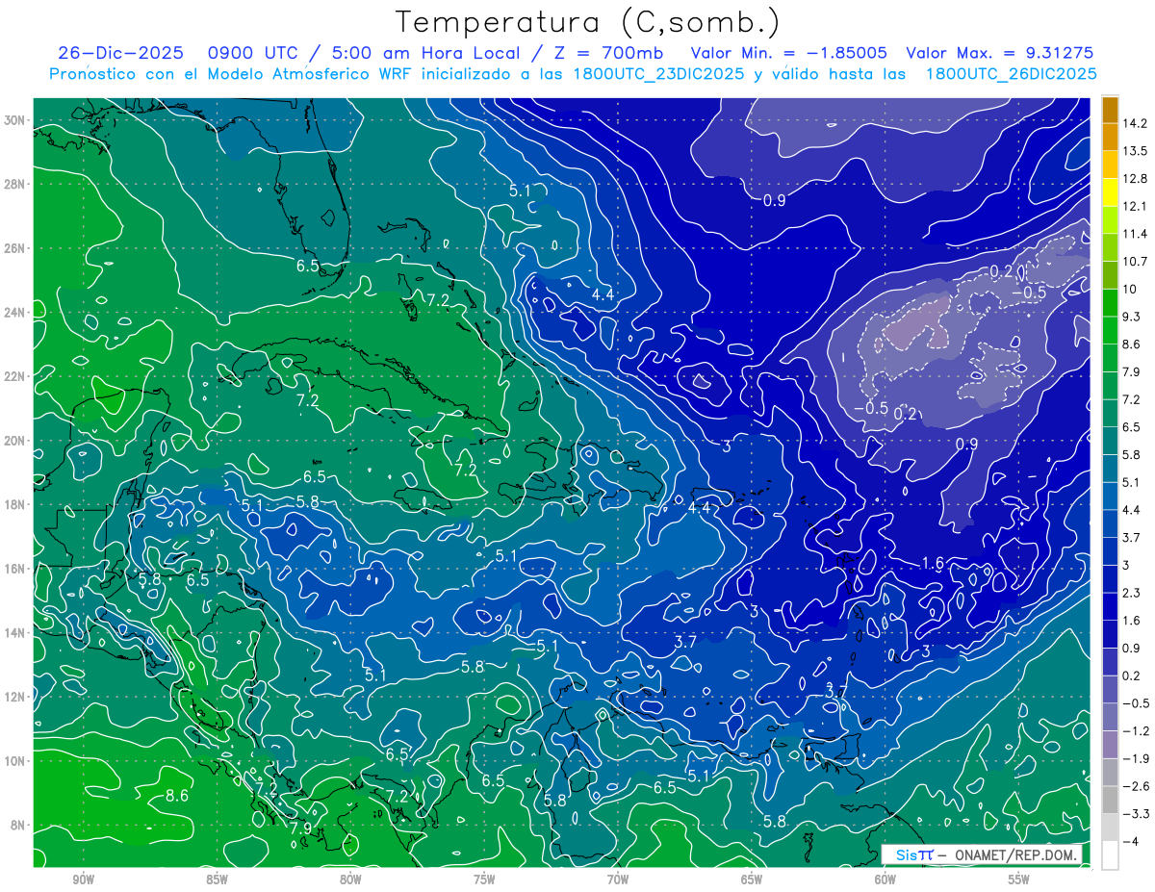Viewport: 1155px width, 892px height.
Task: Pick the dark orange swatch above 14.2
Action: click(1110, 110)
